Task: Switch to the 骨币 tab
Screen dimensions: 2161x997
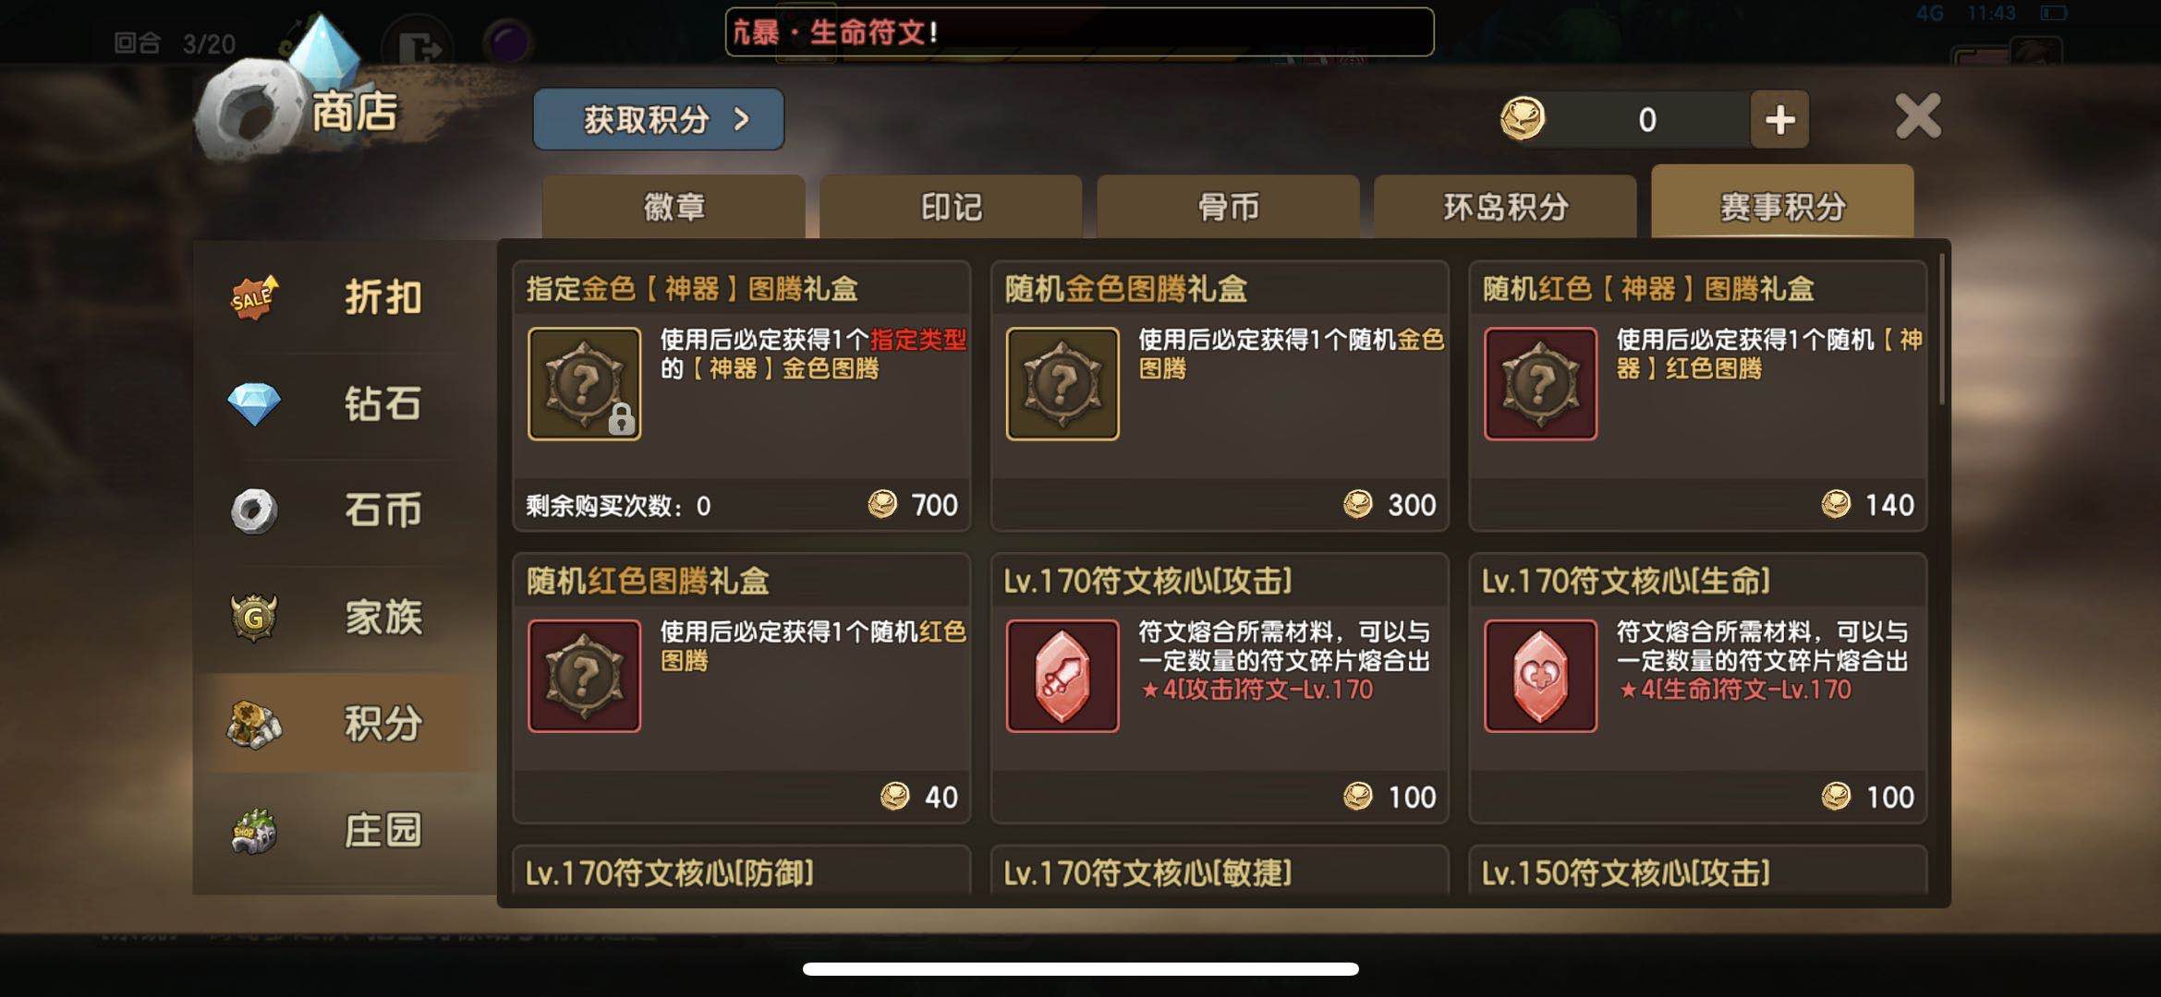Action: click(x=1228, y=207)
